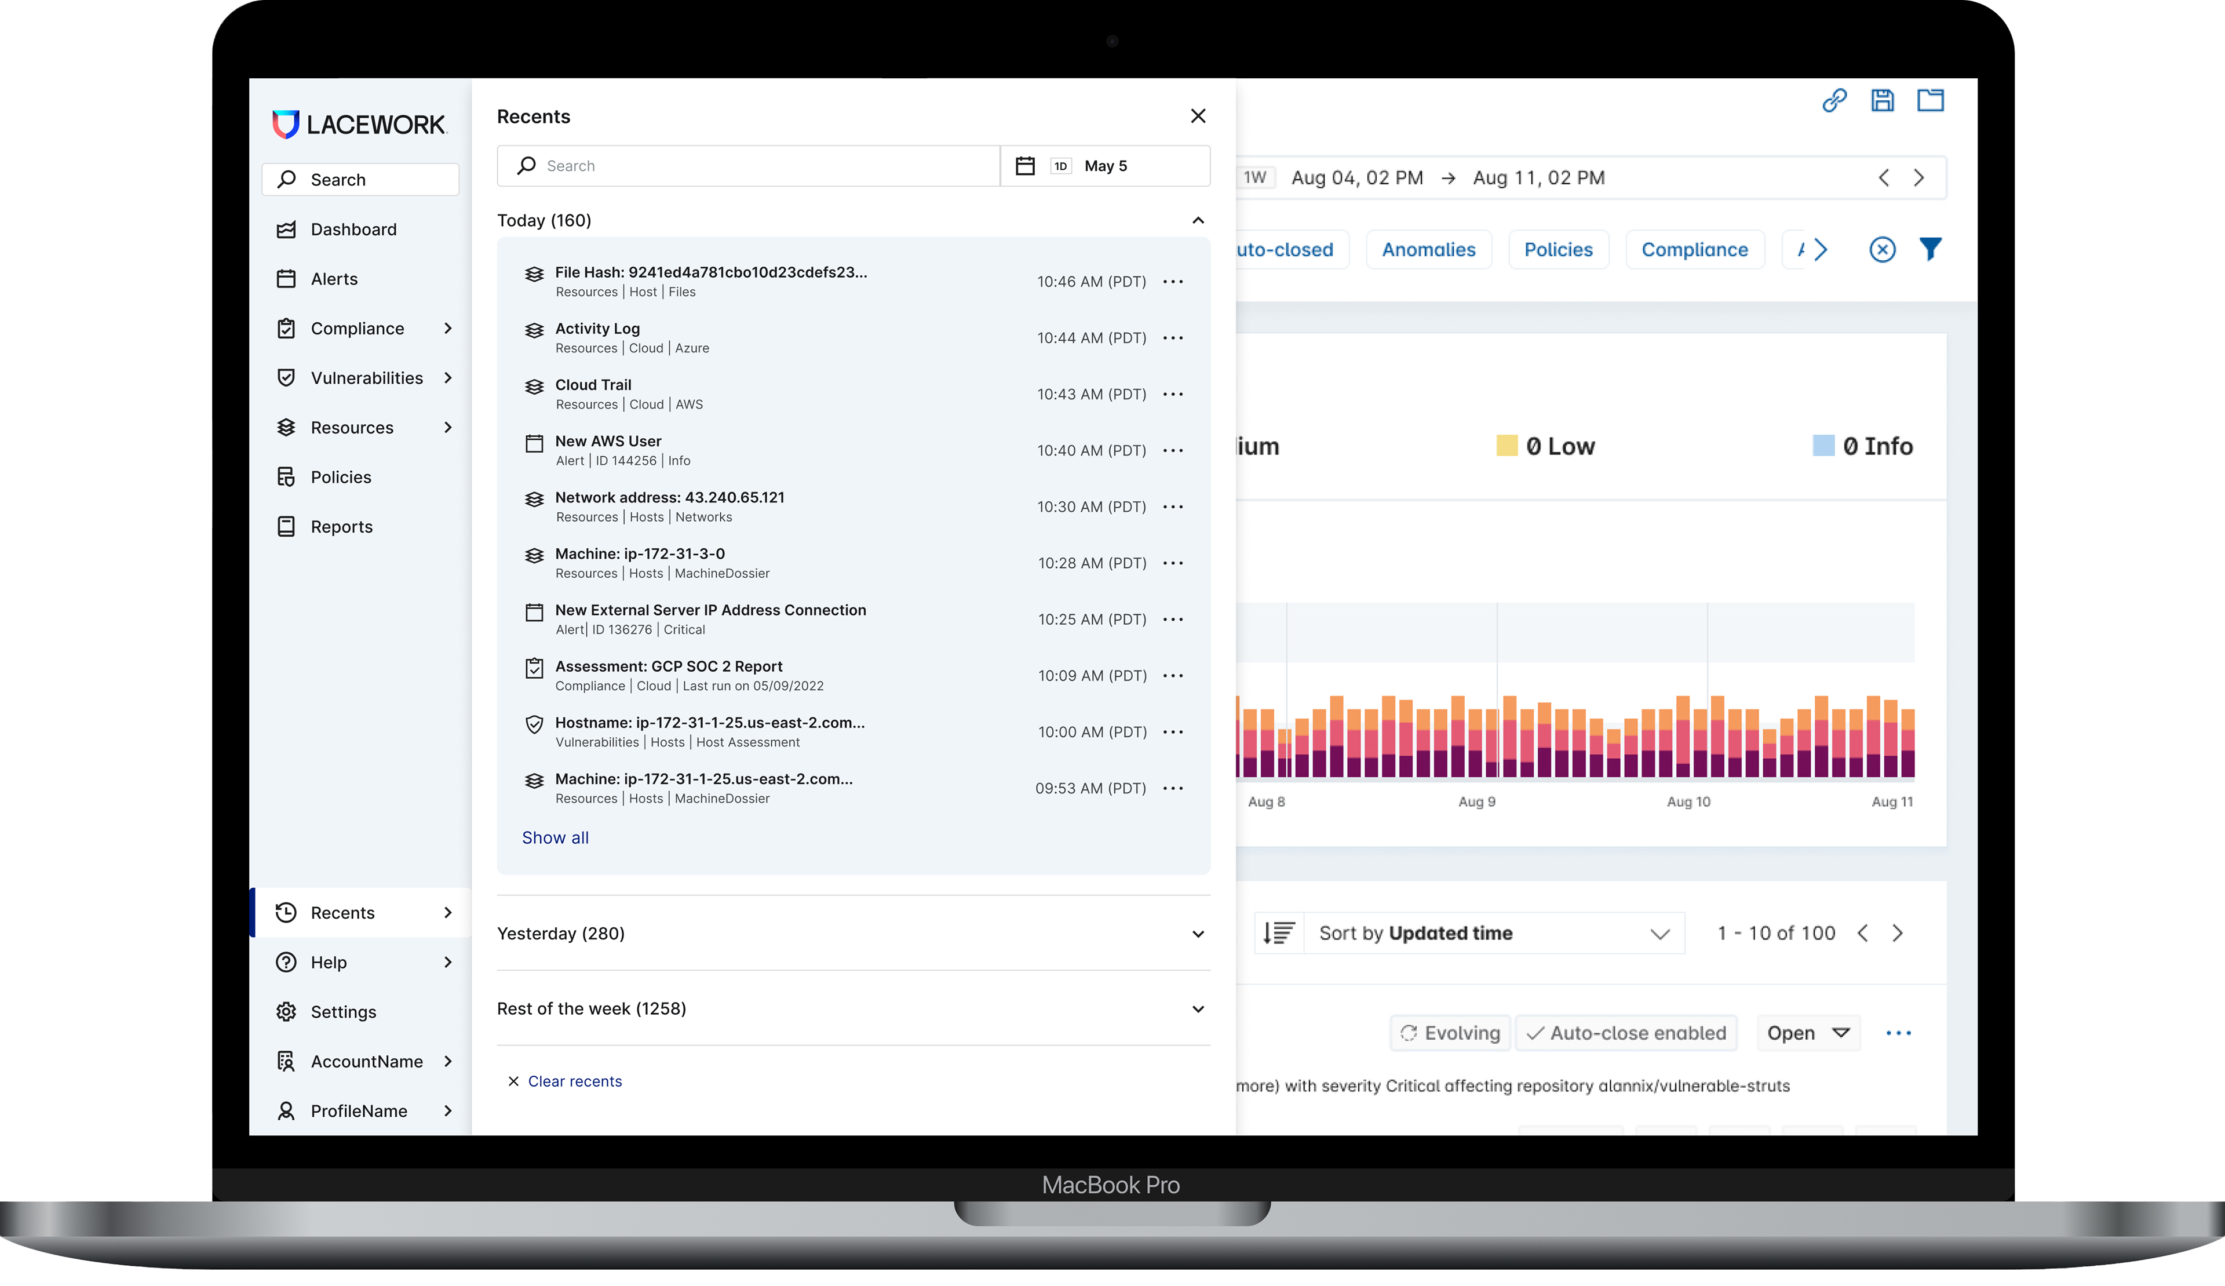Click the 1D range badge
2225x1286 pixels.
pyautogui.click(x=1060, y=166)
